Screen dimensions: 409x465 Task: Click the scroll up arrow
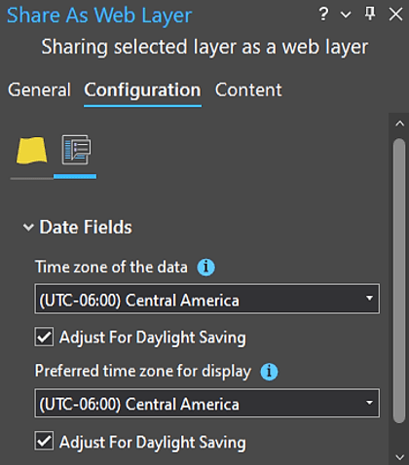click(x=399, y=124)
